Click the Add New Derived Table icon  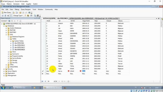coord(38,16)
